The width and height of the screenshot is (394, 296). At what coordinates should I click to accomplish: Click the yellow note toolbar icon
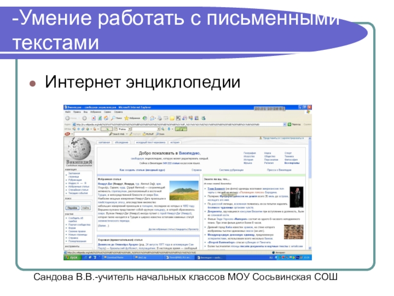(172, 118)
